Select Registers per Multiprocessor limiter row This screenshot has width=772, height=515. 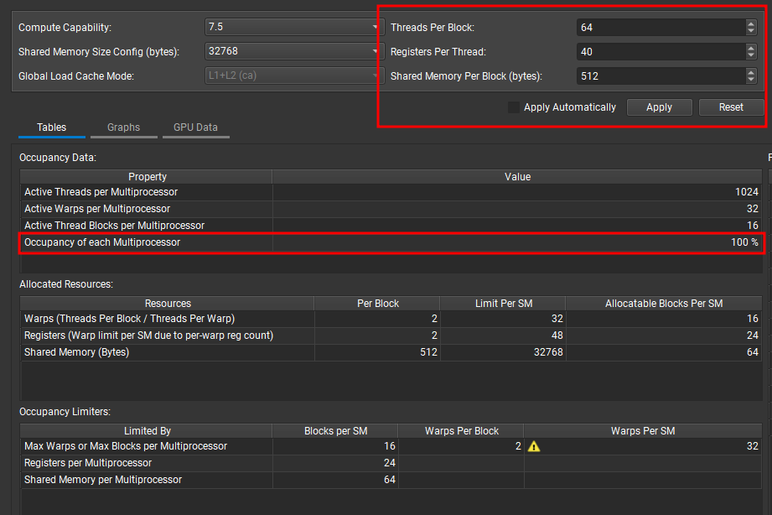coord(391,463)
